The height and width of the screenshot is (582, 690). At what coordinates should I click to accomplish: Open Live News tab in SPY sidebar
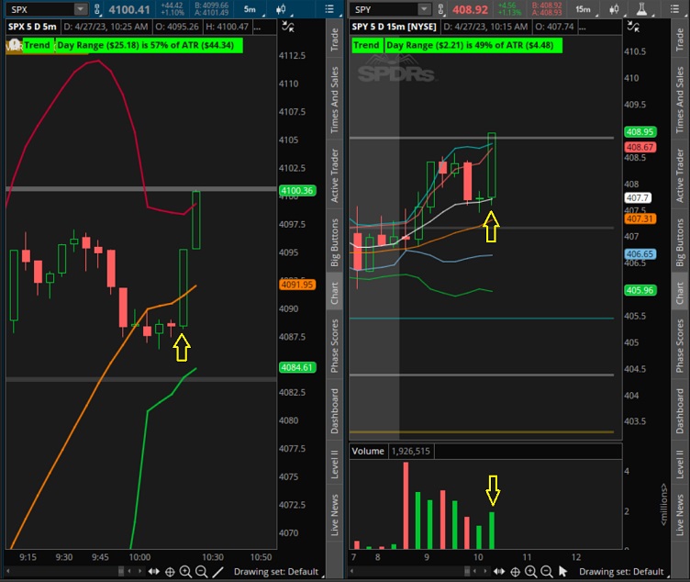680,515
